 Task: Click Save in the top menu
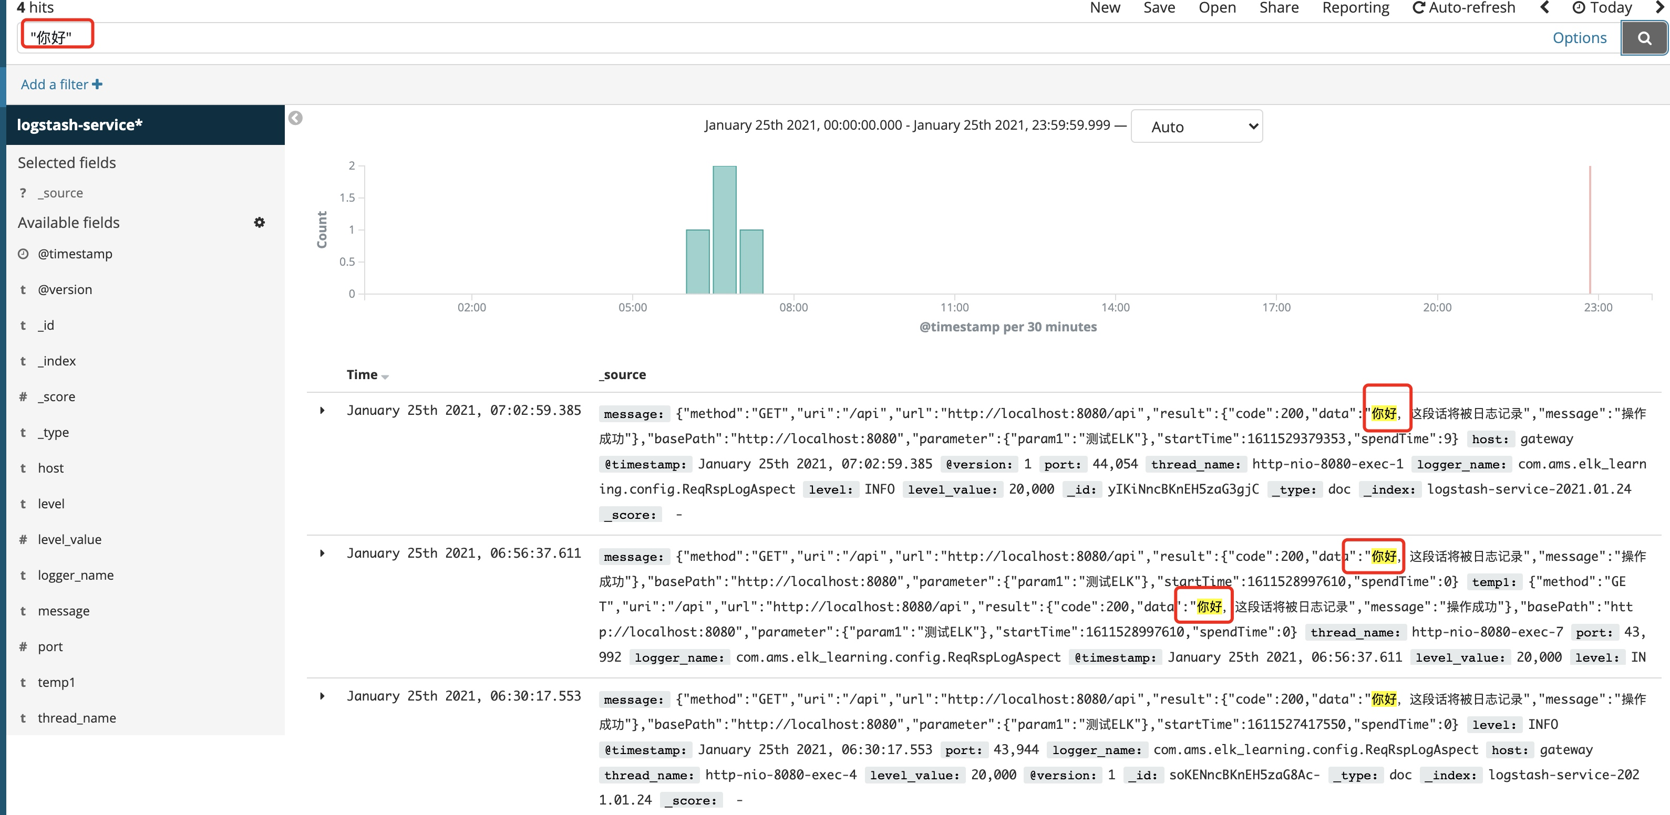(1159, 8)
